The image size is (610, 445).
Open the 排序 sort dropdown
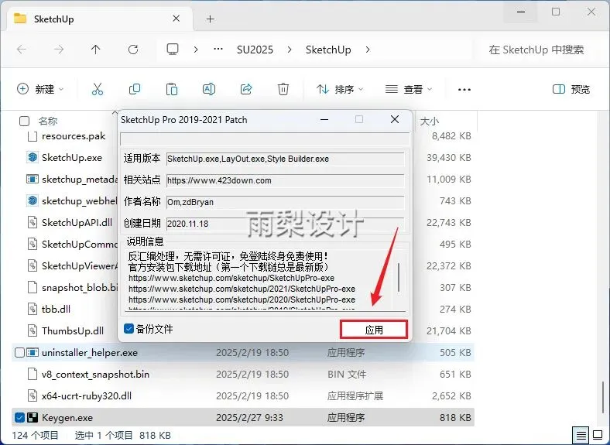click(340, 89)
